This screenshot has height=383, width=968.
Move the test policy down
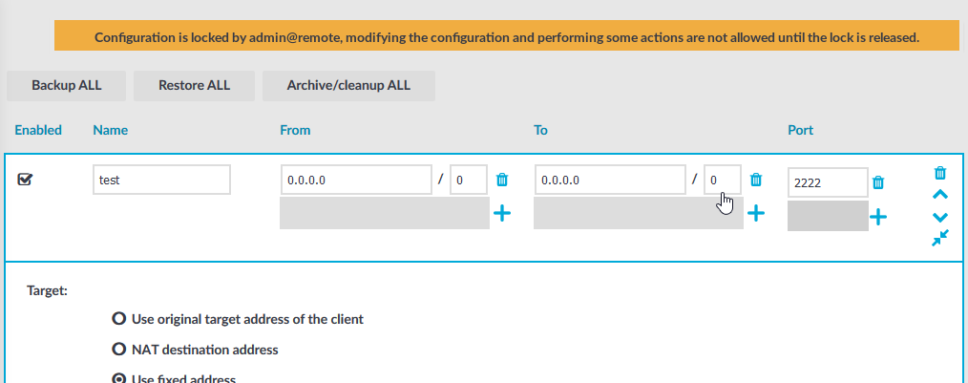click(939, 218)
